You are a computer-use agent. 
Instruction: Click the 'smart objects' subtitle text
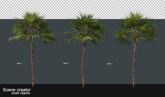click(21, 93)
